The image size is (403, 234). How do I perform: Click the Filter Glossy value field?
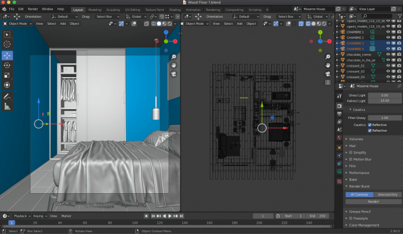click(x=385, y=118)
